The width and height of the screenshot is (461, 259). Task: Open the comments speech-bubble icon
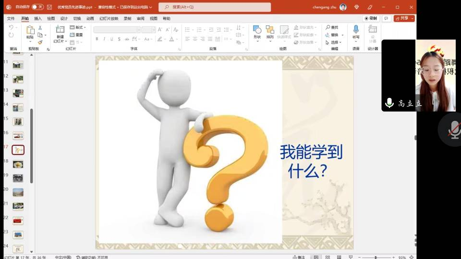pos(386,18)
